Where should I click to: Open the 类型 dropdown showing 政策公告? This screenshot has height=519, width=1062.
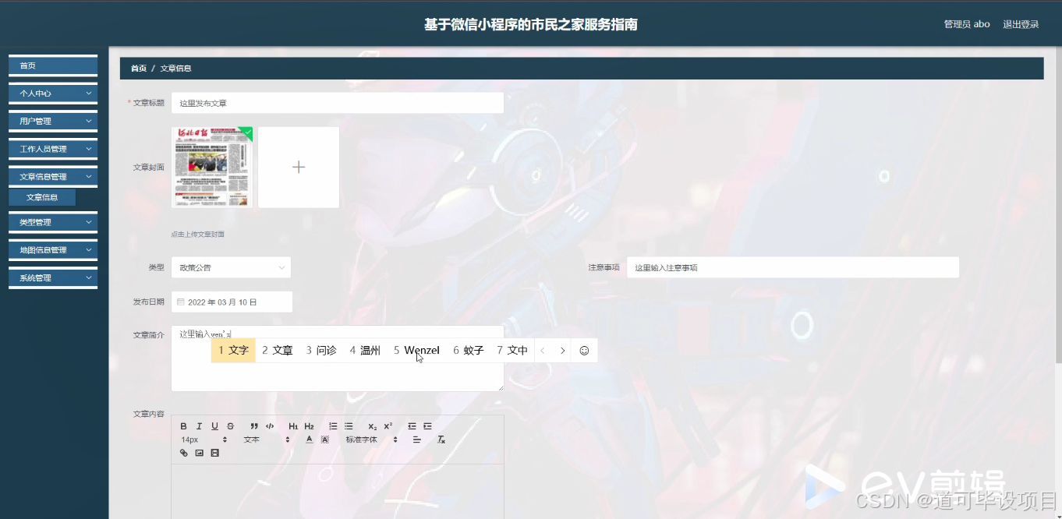(x=231, y=267)
